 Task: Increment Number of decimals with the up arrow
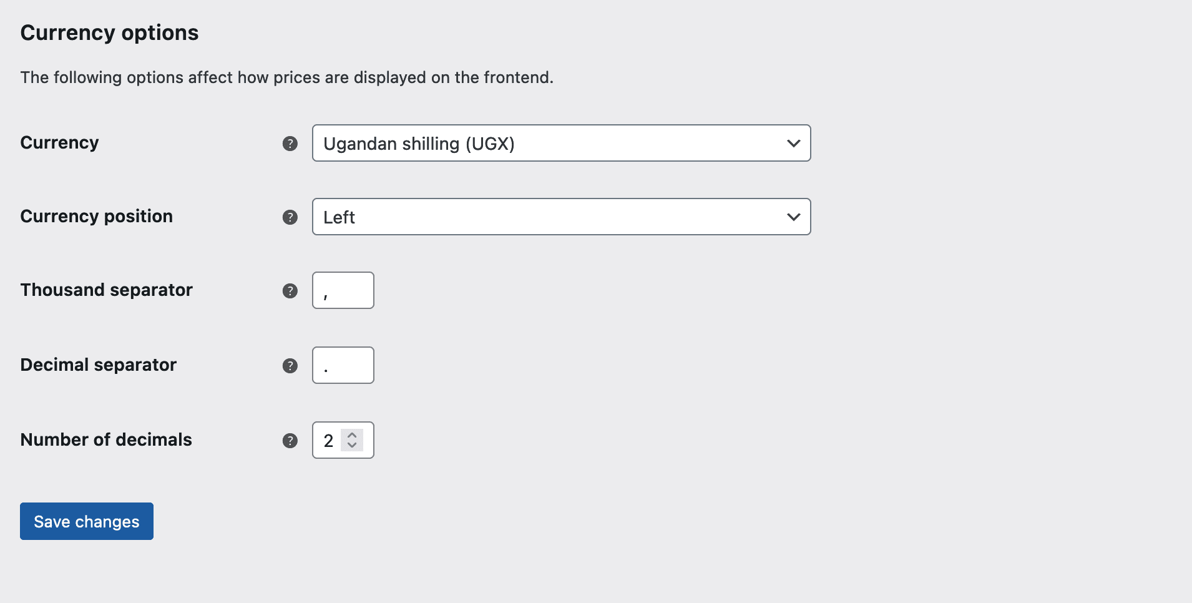tap(351, 435)
